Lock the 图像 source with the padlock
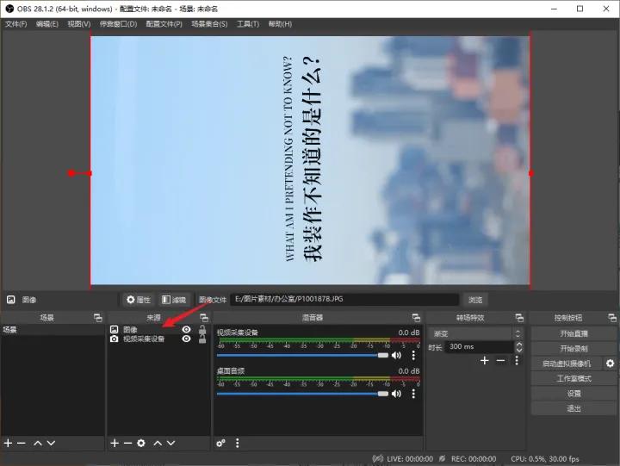This screenshot has height=466, width=620. (202, 329)
